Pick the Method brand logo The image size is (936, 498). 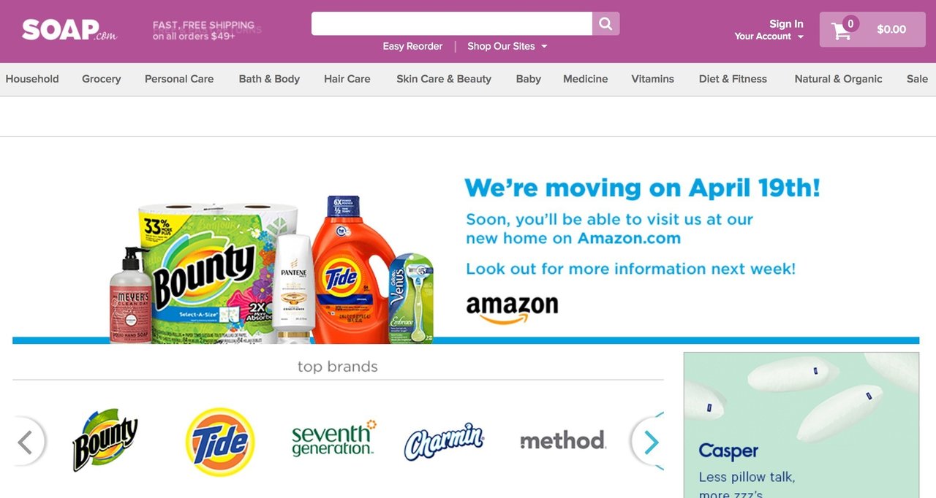pyautogui.click(x=562, y=440)
